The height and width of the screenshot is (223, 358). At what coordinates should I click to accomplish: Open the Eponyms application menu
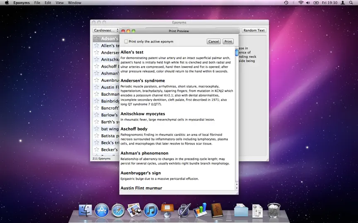tap(22, 3)
